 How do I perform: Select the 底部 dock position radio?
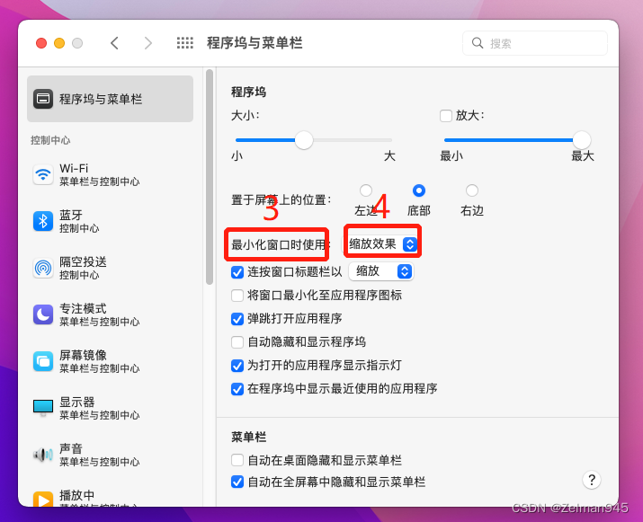click(x=419, y=190)
